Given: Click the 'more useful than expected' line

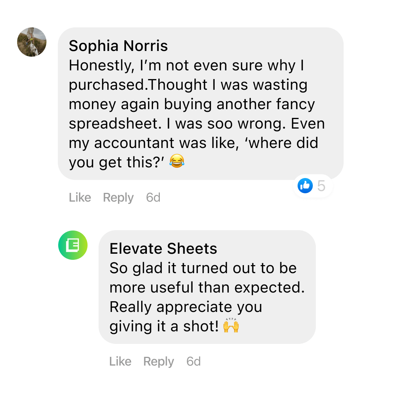Looking at the screenshot, I should pos(207,287).
